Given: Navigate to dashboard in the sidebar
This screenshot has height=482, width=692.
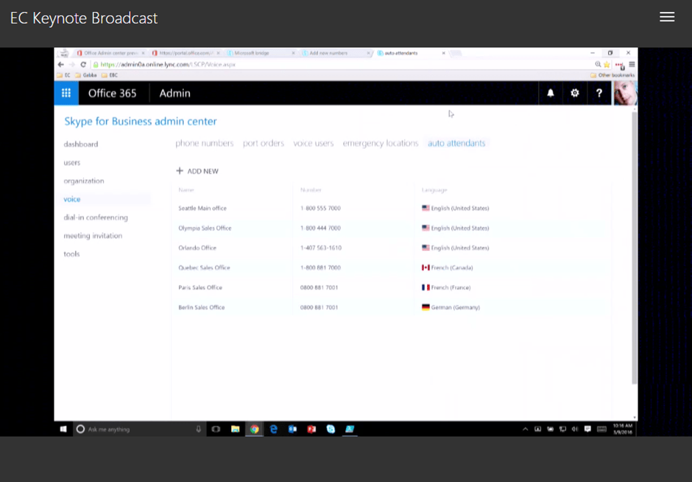Looking at the screenshot, I should (x=80, y=144).
